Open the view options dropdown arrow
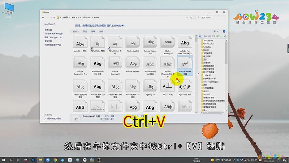Screen dimensions: 289x163 pos(218,32)
